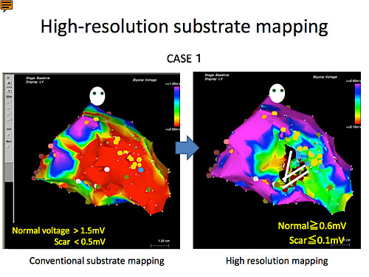Screen dimensions: 369x277
Task: Toggle the first checkbox under Map
Action: point(8,103)
